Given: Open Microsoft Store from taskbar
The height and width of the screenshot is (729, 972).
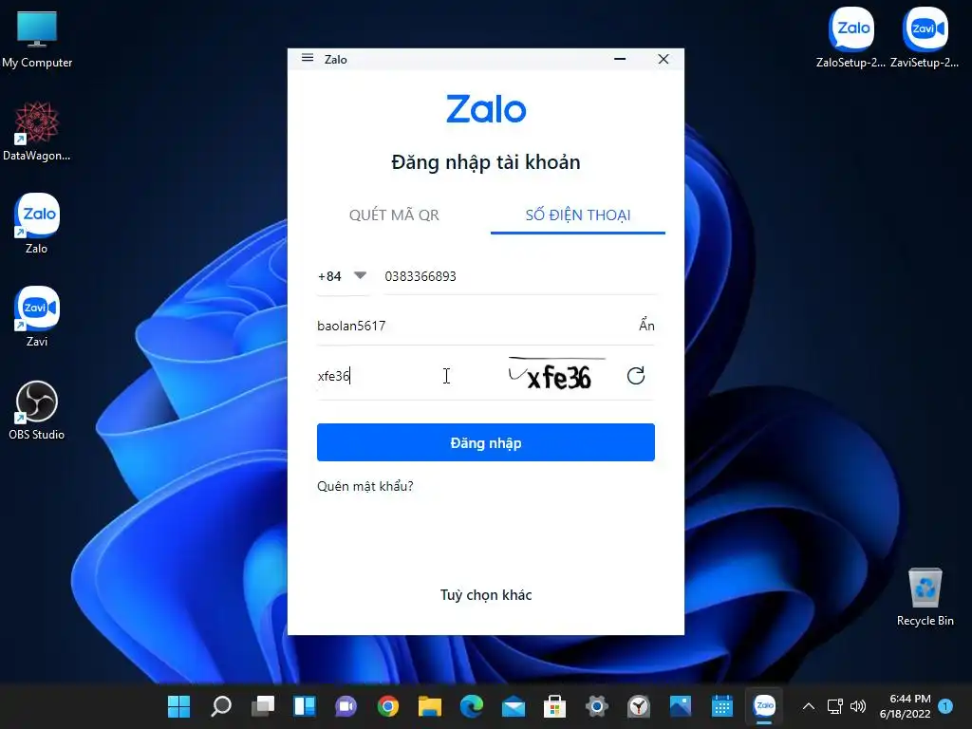Looking at the screenshot, I should click(x=554, y=706).
